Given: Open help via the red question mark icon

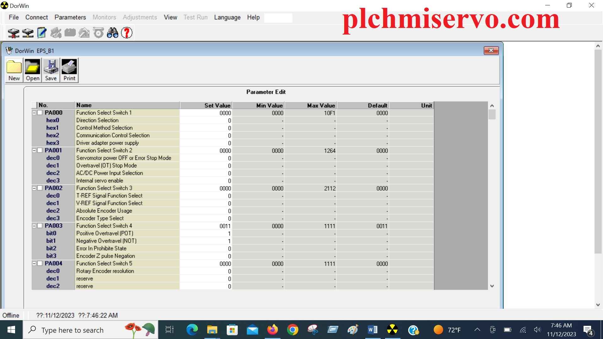Looking at the screenshot, I should tap(127, 33).
